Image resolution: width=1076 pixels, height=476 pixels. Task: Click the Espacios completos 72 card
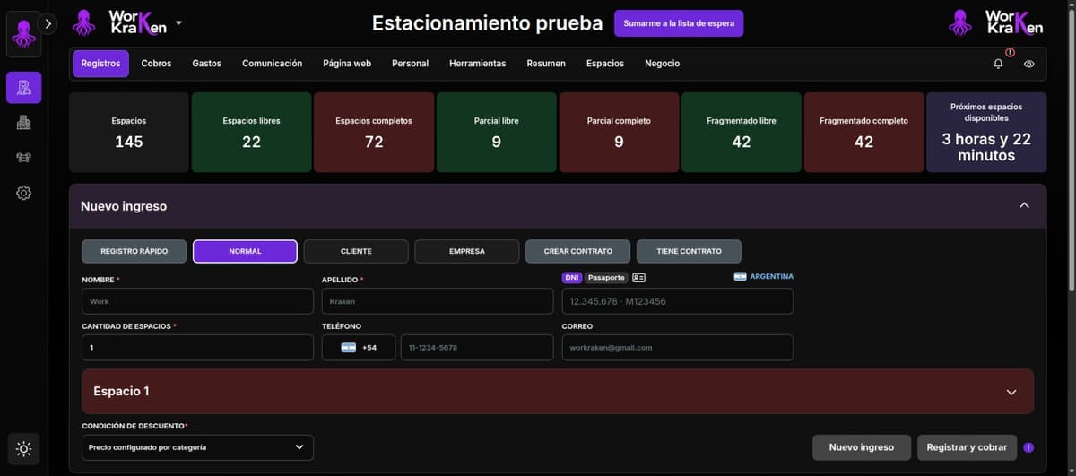(374, 132)
